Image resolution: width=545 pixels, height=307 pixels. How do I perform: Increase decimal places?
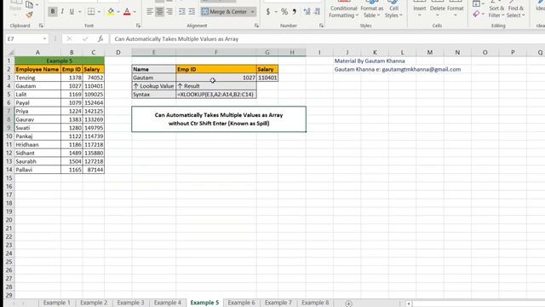pyautogui.click(x=307, y=11)
